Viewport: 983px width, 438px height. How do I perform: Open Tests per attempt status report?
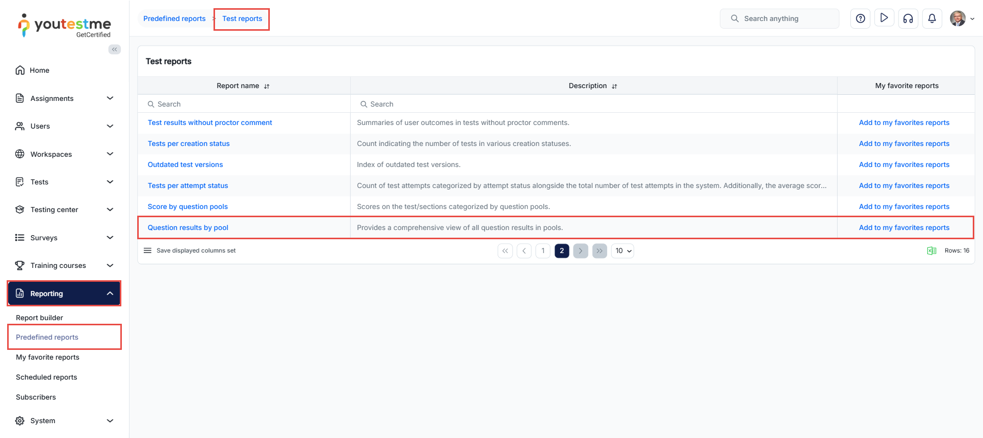click(188, 185)
